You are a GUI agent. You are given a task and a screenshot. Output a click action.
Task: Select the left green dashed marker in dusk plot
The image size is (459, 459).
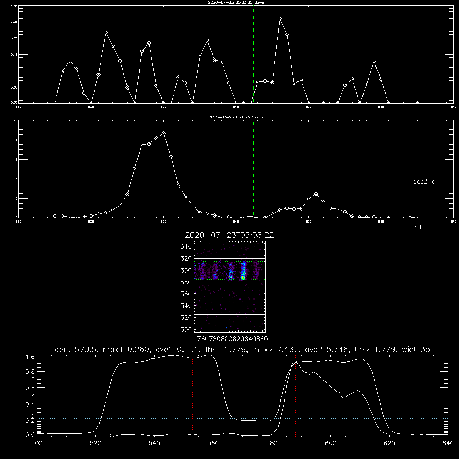click(146, 169)
